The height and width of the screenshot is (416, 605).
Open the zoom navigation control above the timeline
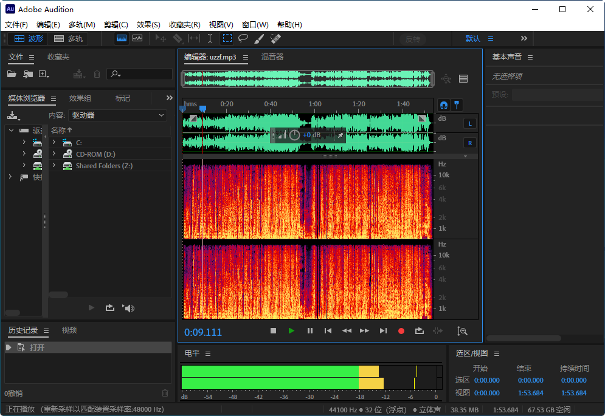(x=446, y=80)
